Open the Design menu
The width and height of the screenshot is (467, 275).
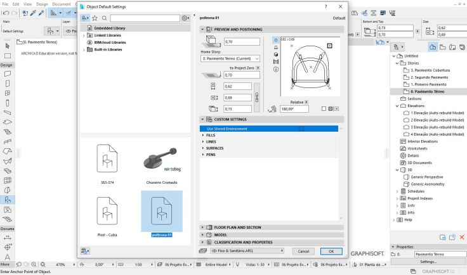(x=42, y=4)
